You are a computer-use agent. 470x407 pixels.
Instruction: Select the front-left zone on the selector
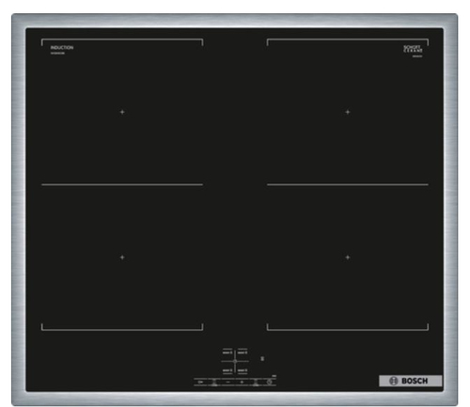[x=227, y=370]
